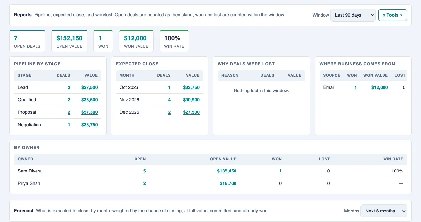Open the Lead stage $27,500 value
This screenshot has width=421, height=222.
point(89,87)
